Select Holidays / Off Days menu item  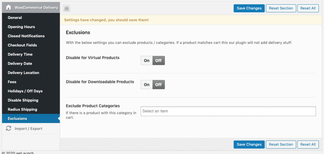pyautogui.click(x=25, y=91)
